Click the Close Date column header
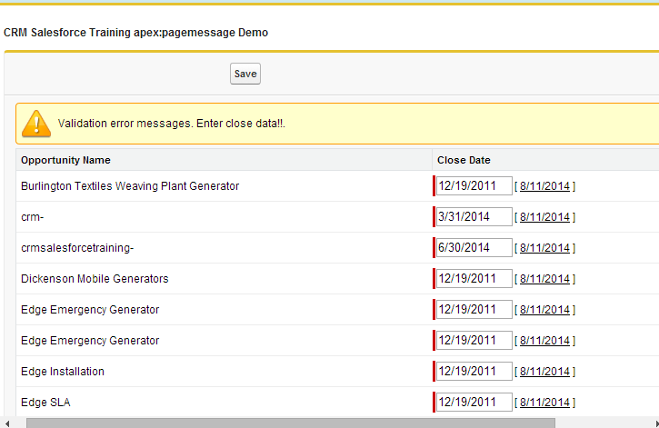The image size is (659, 428). 464,160
